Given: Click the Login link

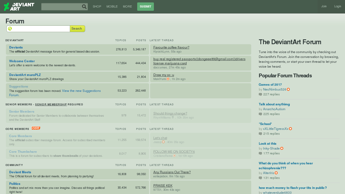Looking at the screenshot, I should tap(338, 6).
